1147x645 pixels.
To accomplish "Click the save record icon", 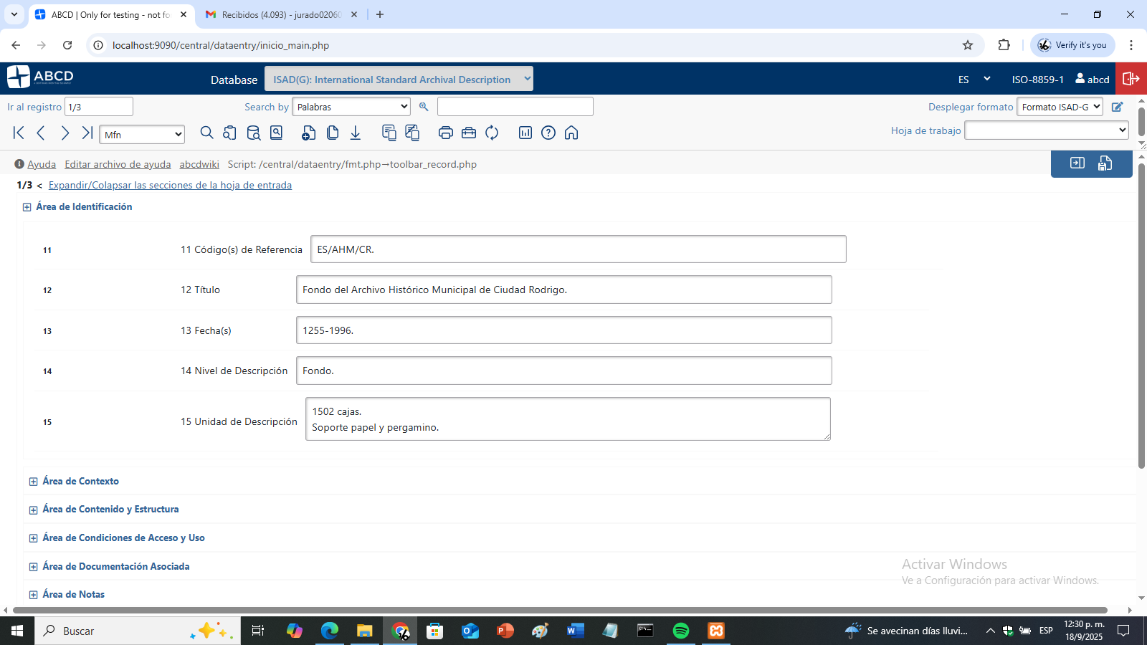I will (x=1105, y=163).
